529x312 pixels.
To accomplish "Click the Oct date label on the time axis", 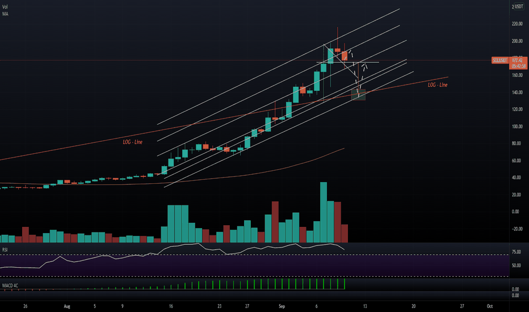I will tap(489, 306).
